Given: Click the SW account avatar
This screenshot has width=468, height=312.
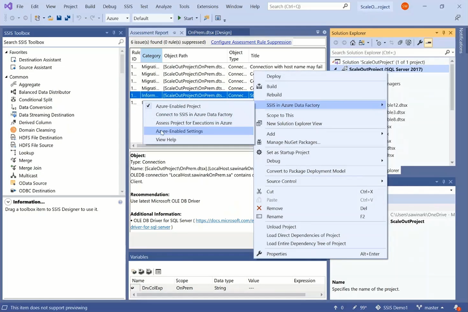Looking at the screenshot, I should tap(405, 6).
